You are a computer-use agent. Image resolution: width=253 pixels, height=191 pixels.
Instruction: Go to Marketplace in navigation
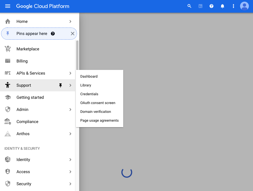click(37, 49)
